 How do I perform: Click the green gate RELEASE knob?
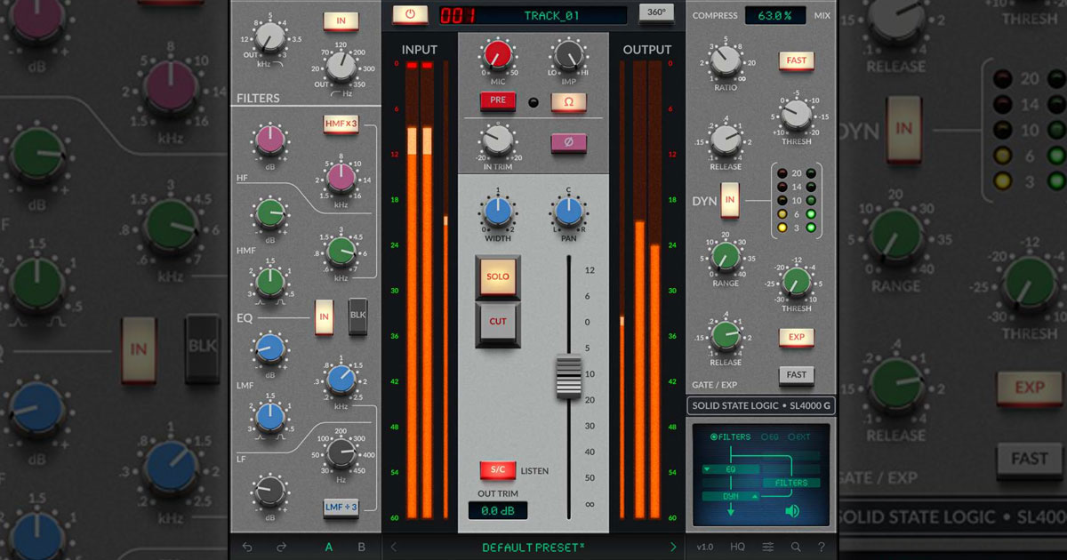[x=726, y=335]
